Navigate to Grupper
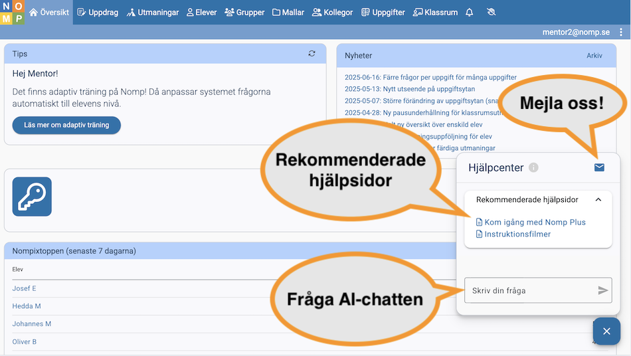 tap(244, 13)
